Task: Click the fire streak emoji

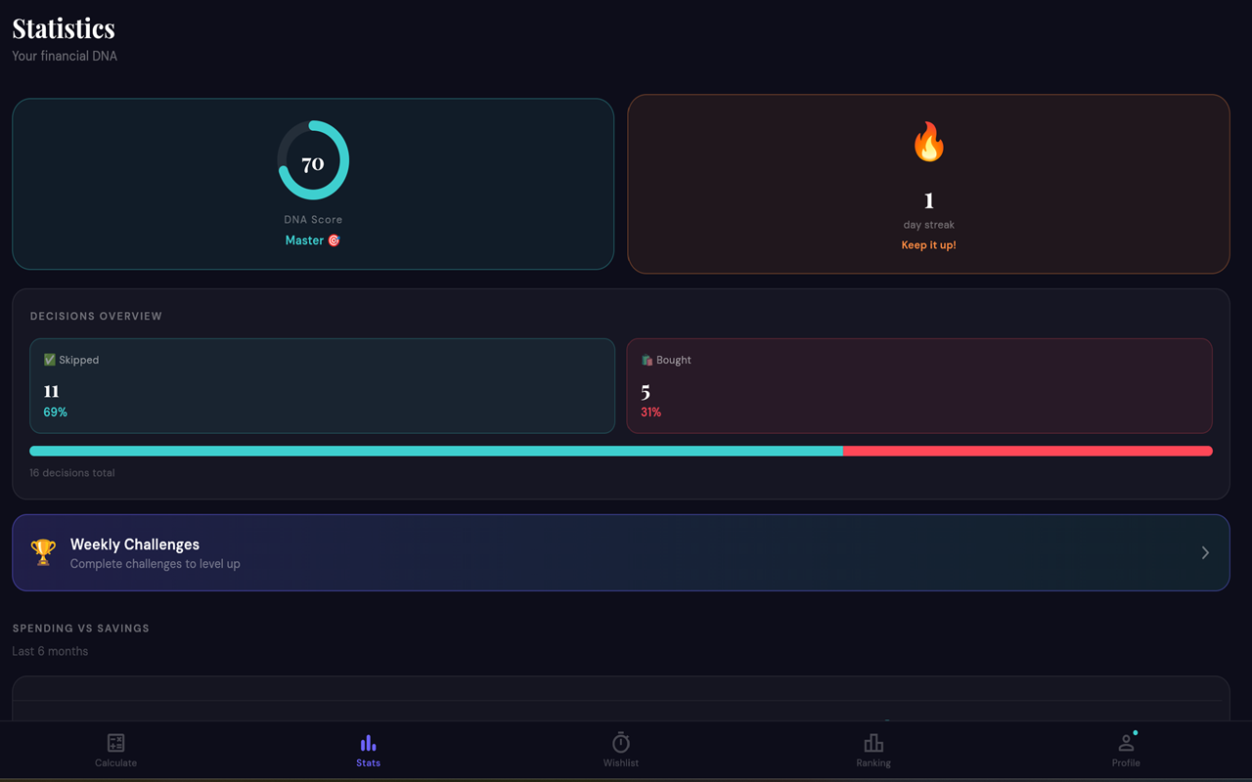Action: point(928,142)
